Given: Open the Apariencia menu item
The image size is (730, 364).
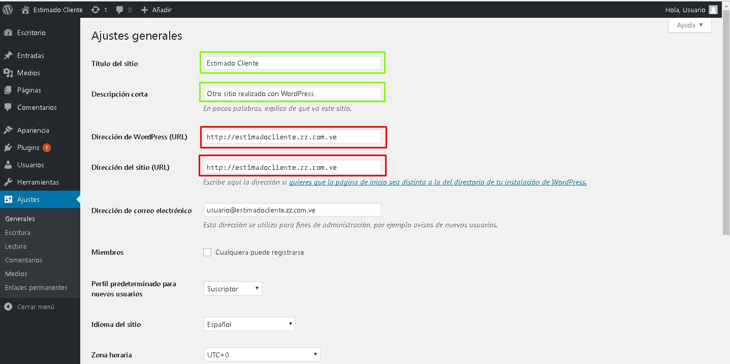Looking at the screenshot, I should coord(40,130).
